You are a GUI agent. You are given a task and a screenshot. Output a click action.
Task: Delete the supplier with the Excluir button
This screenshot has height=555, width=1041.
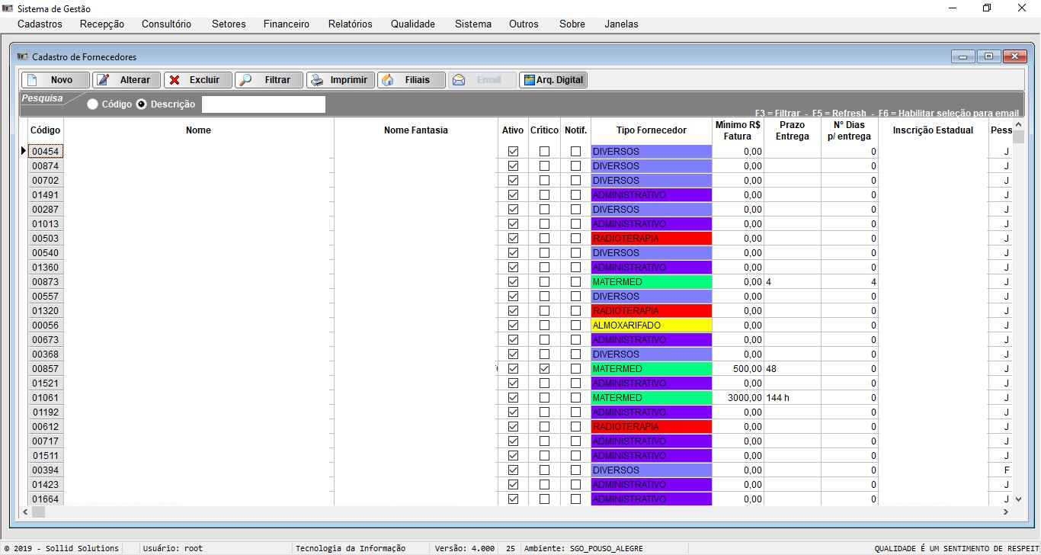pos(198,80)
